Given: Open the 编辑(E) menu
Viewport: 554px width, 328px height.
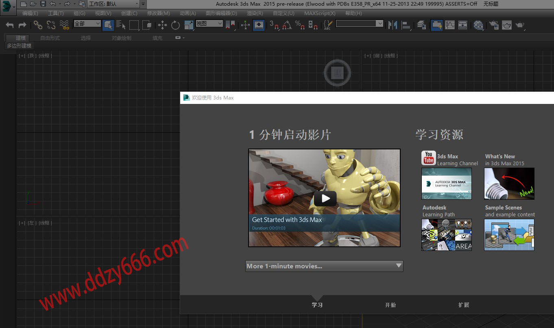Looking at the screenshot, I should coord(30,13).
